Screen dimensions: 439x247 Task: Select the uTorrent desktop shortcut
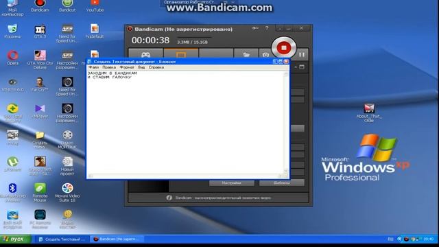click(x=12, y=164)
